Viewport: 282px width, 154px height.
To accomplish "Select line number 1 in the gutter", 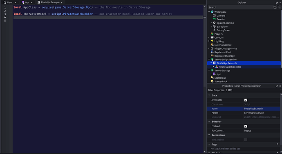I will [5, 7].
